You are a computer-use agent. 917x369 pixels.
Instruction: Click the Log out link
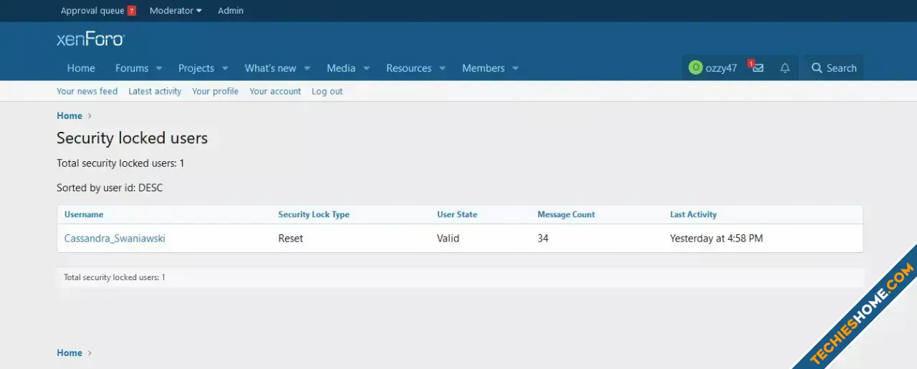(x=327, y=91)
